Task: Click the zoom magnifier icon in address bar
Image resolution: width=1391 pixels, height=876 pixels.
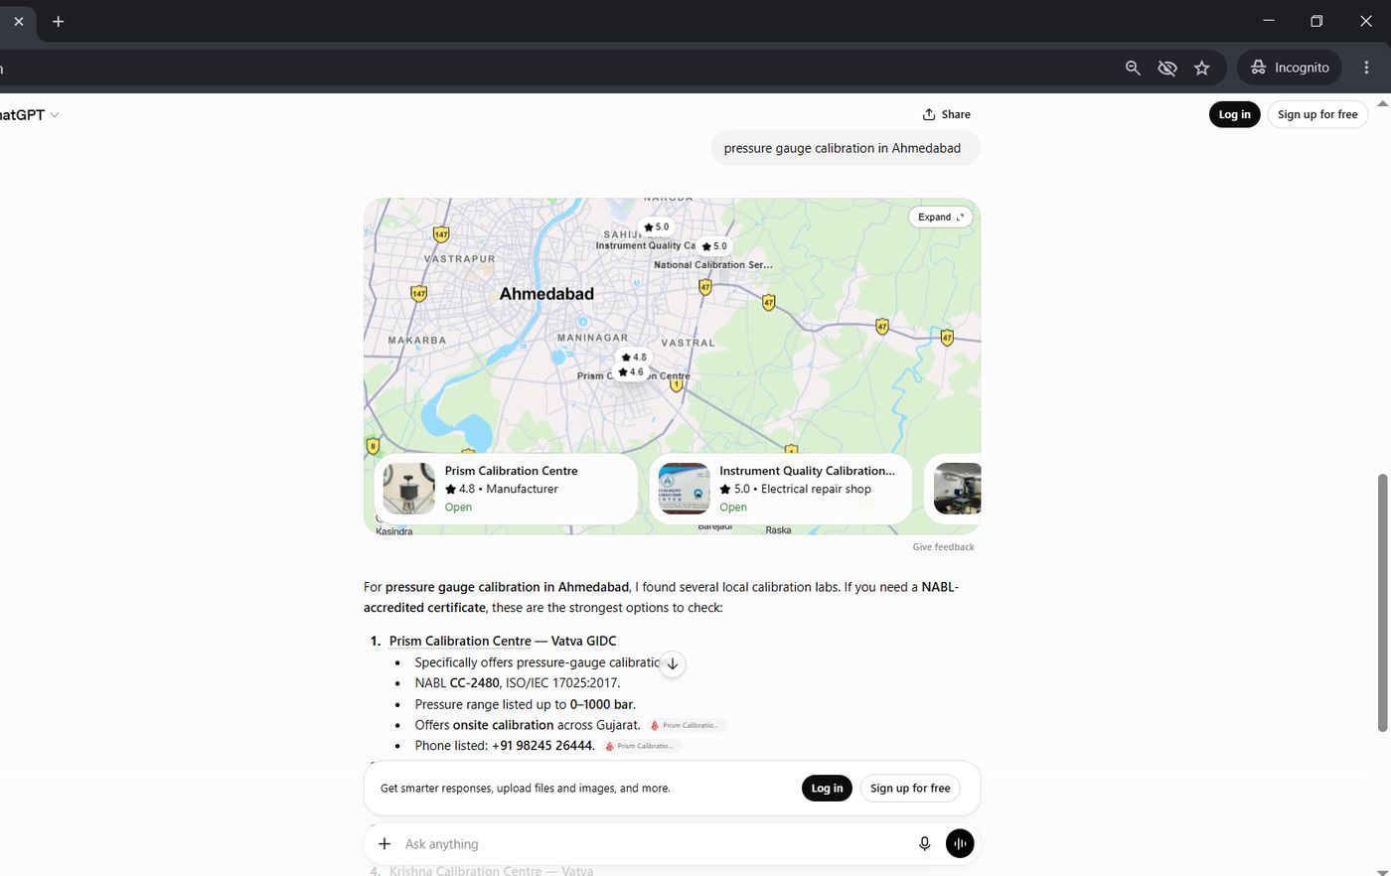Action: 1133,68
